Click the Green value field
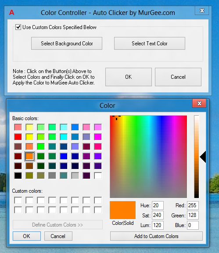The height and width of the screenshot is (253, 219). 193,215
